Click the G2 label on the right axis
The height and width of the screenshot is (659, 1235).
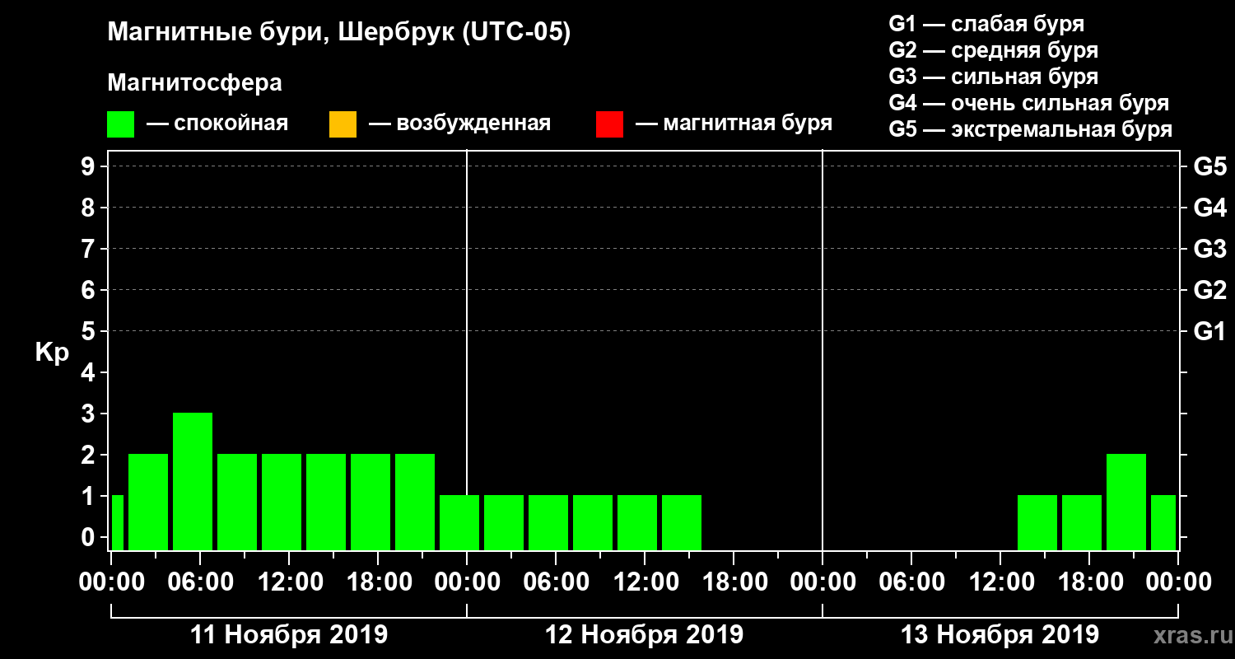pyautogui.click(x=1209, y=290)
